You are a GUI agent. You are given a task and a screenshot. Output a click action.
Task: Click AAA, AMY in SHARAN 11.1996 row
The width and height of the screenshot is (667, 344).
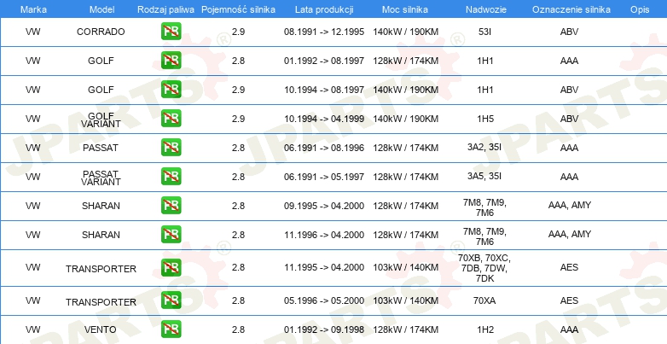click(x=570, y=234)
